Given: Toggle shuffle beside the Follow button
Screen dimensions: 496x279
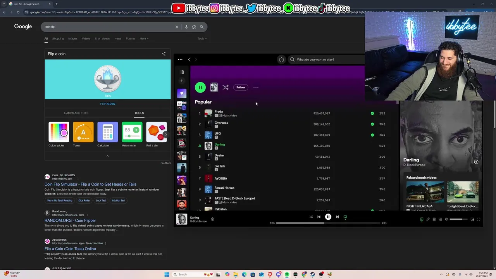Looking at the screenshot, I should click(x=226, y=87).
